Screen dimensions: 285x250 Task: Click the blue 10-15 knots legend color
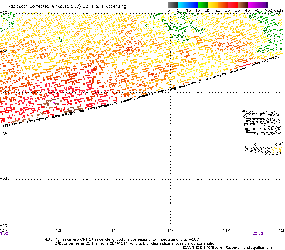pyautogui.click(x=193, y=5)
